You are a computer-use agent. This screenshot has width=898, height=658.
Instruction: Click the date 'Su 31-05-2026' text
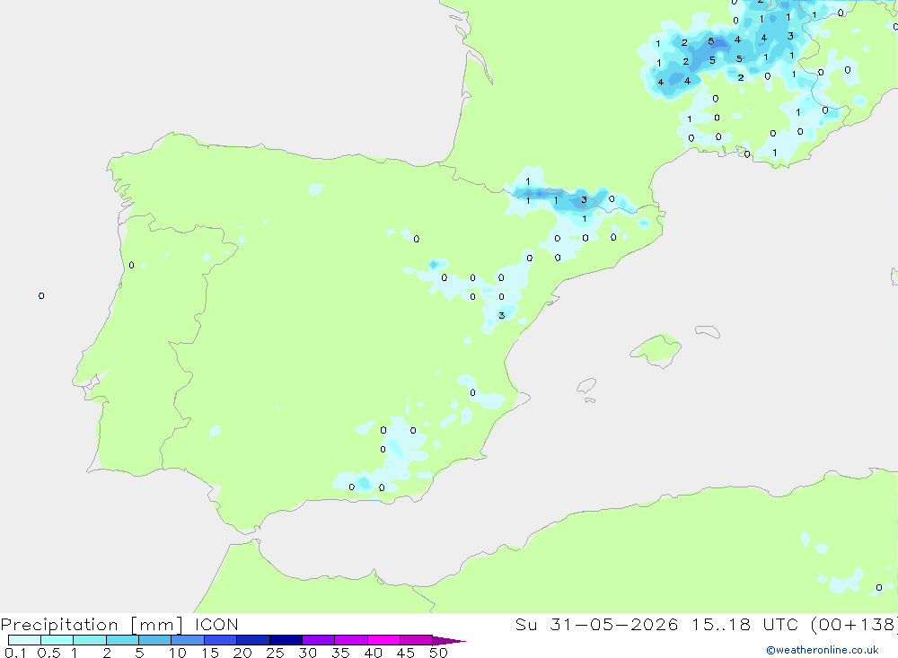coord(596,624)
